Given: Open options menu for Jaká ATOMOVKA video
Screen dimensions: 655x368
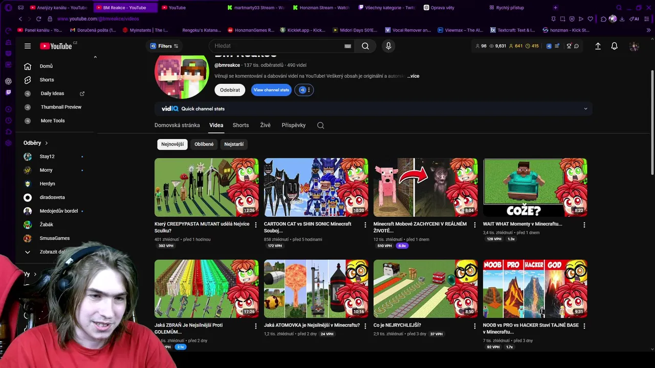Looking at the screenshot, I should click(x=365, y=326).
